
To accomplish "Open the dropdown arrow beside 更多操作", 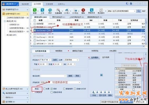I will [106, 11].
